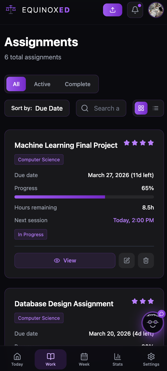Open the user profile avatar
Screen dimensions: 167x371
[156, 10]
